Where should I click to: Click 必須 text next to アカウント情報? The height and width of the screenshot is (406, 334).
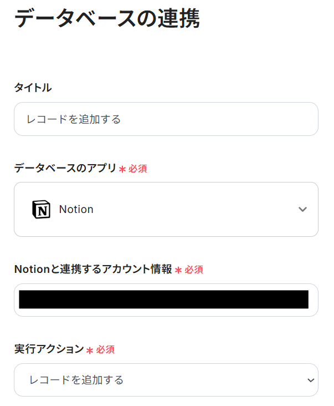(x=194, y=270)
